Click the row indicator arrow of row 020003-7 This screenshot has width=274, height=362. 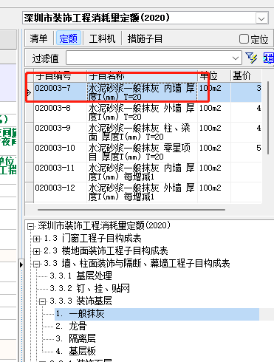tap(29, 92)
